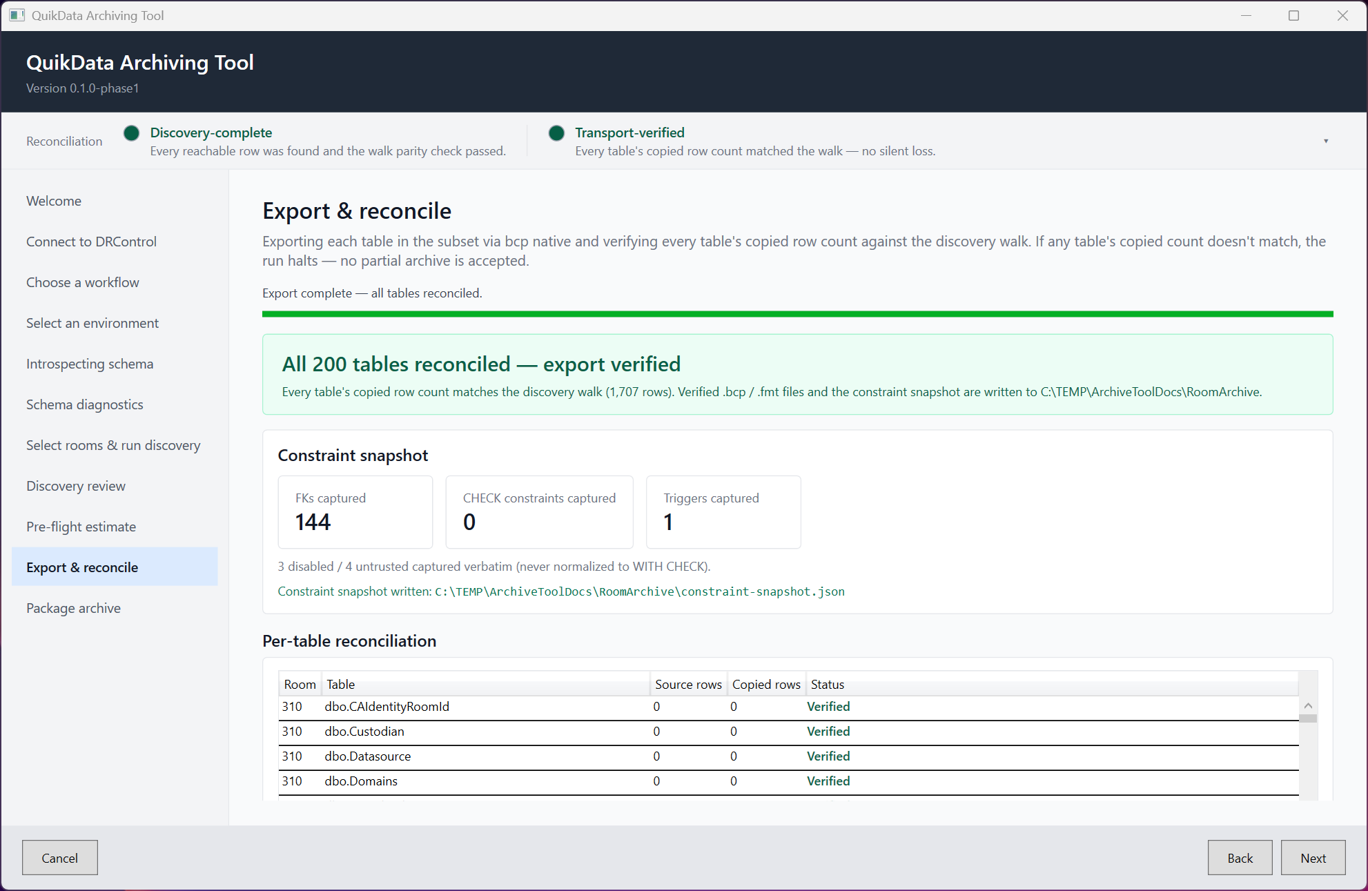Click the Discovery-complete status title
1368x891 pixels.
click(x=211, y=133)
